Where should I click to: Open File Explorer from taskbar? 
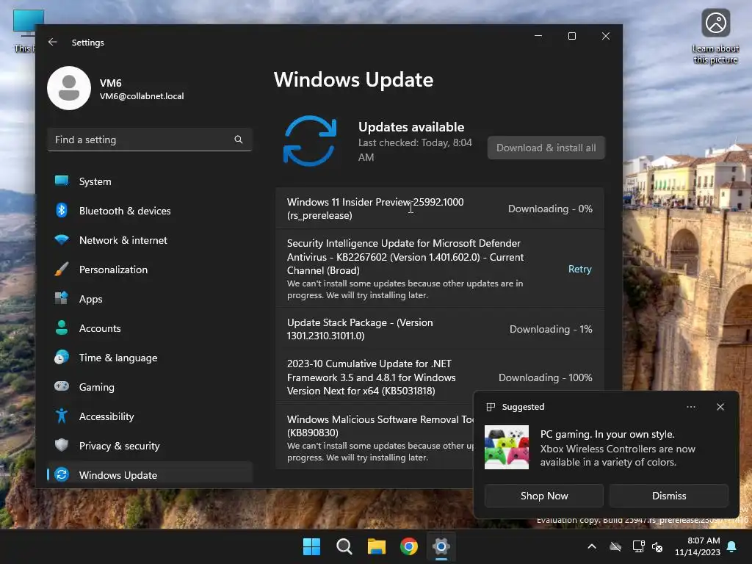click(x=377, y=546)
